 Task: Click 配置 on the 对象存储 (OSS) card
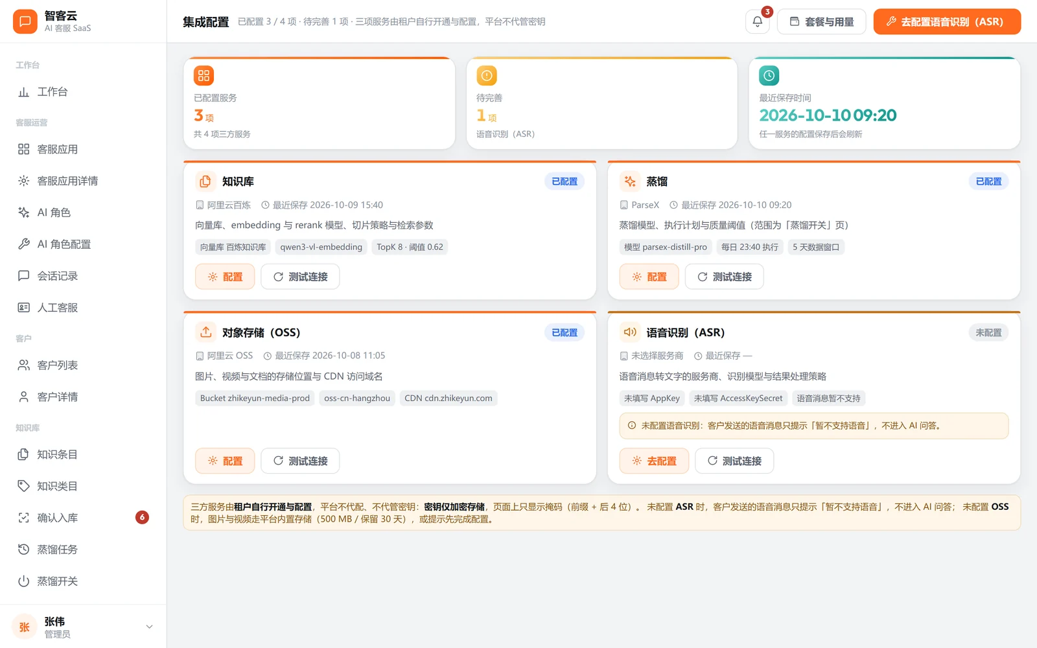coord(225,461)
